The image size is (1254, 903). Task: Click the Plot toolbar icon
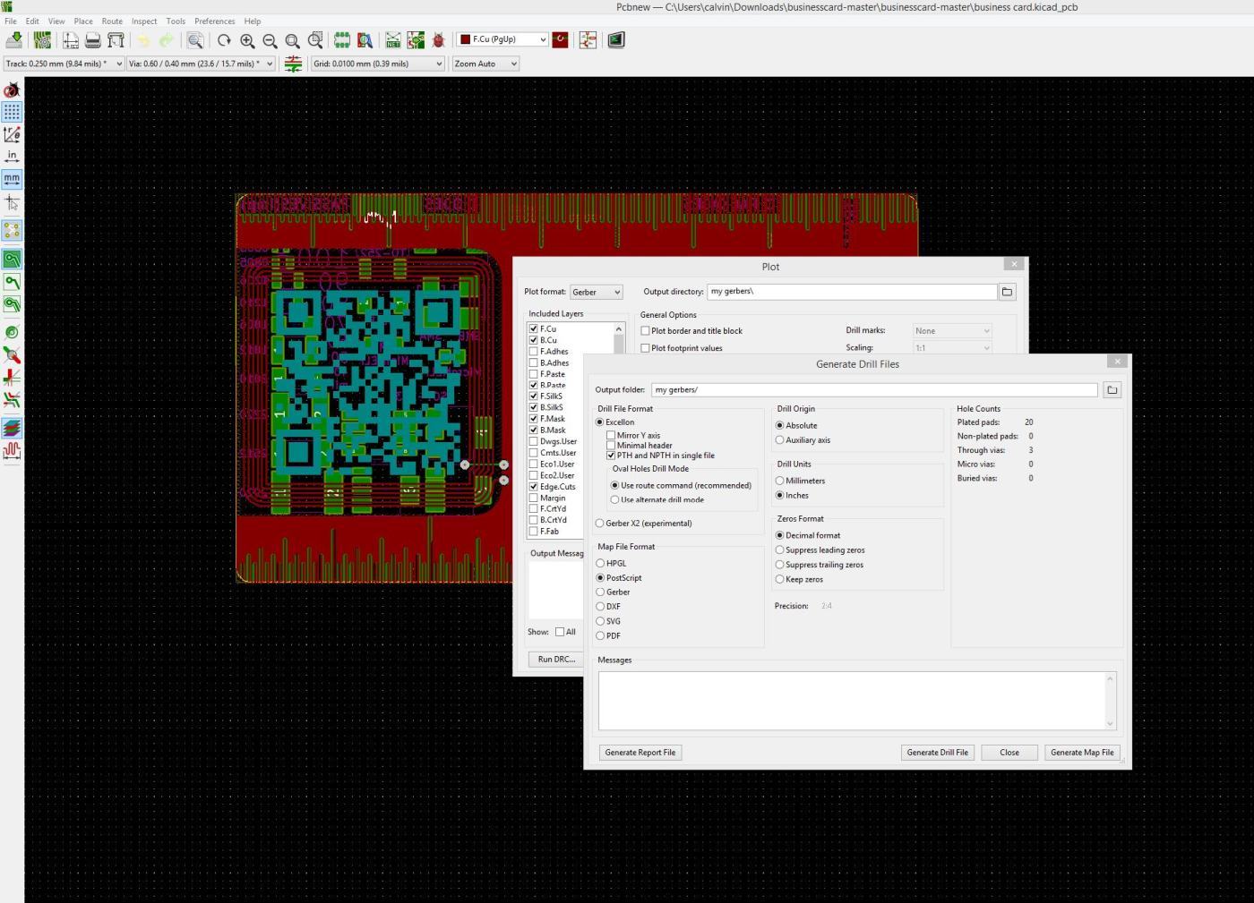[x=116, y=40]
